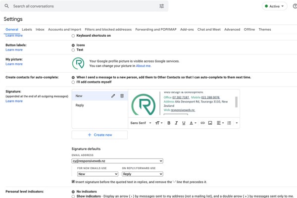
Task: Open the help question mark icon
Action: pos(295,6)
